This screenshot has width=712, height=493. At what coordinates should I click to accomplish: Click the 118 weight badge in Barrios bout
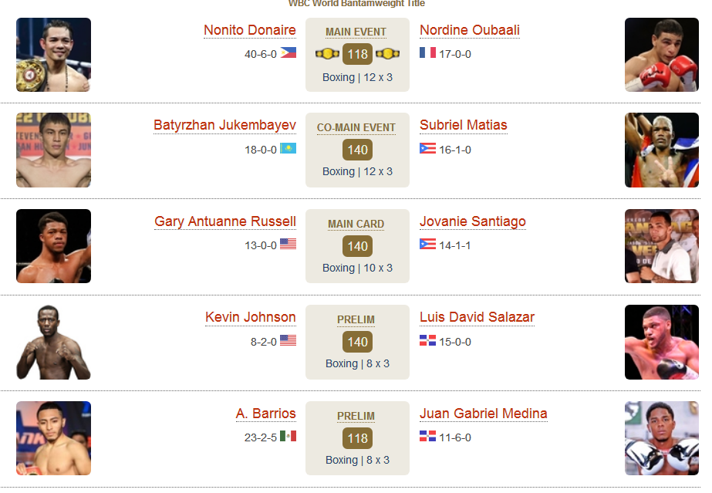[x=357, y=438]
